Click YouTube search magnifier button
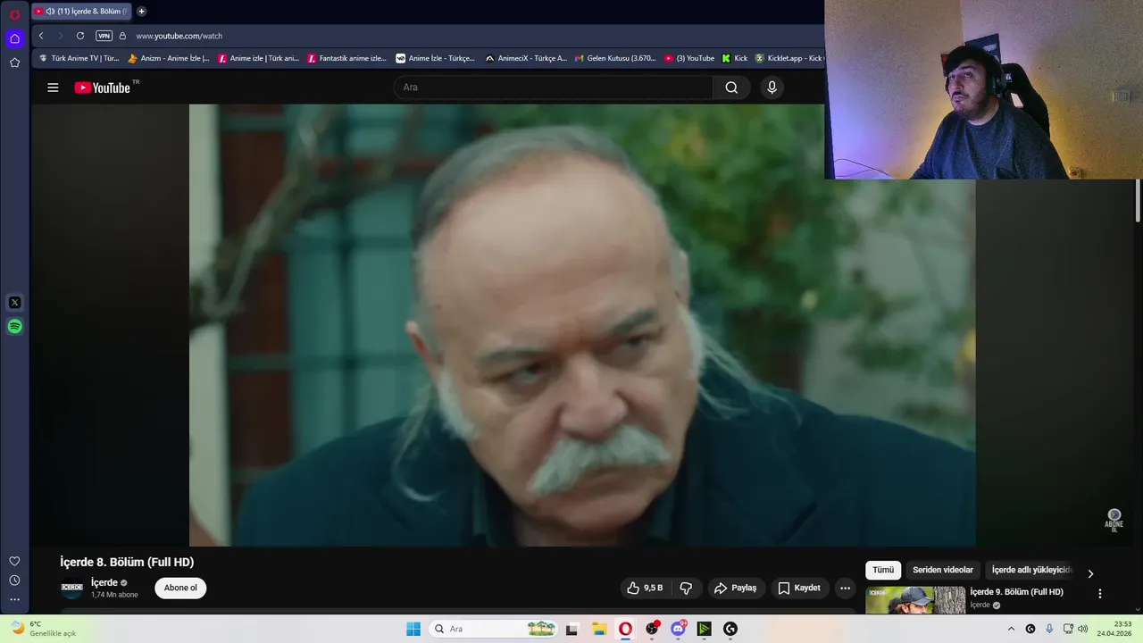The height and width of the screenshot is (643, 1143). [x=731, y=88]
